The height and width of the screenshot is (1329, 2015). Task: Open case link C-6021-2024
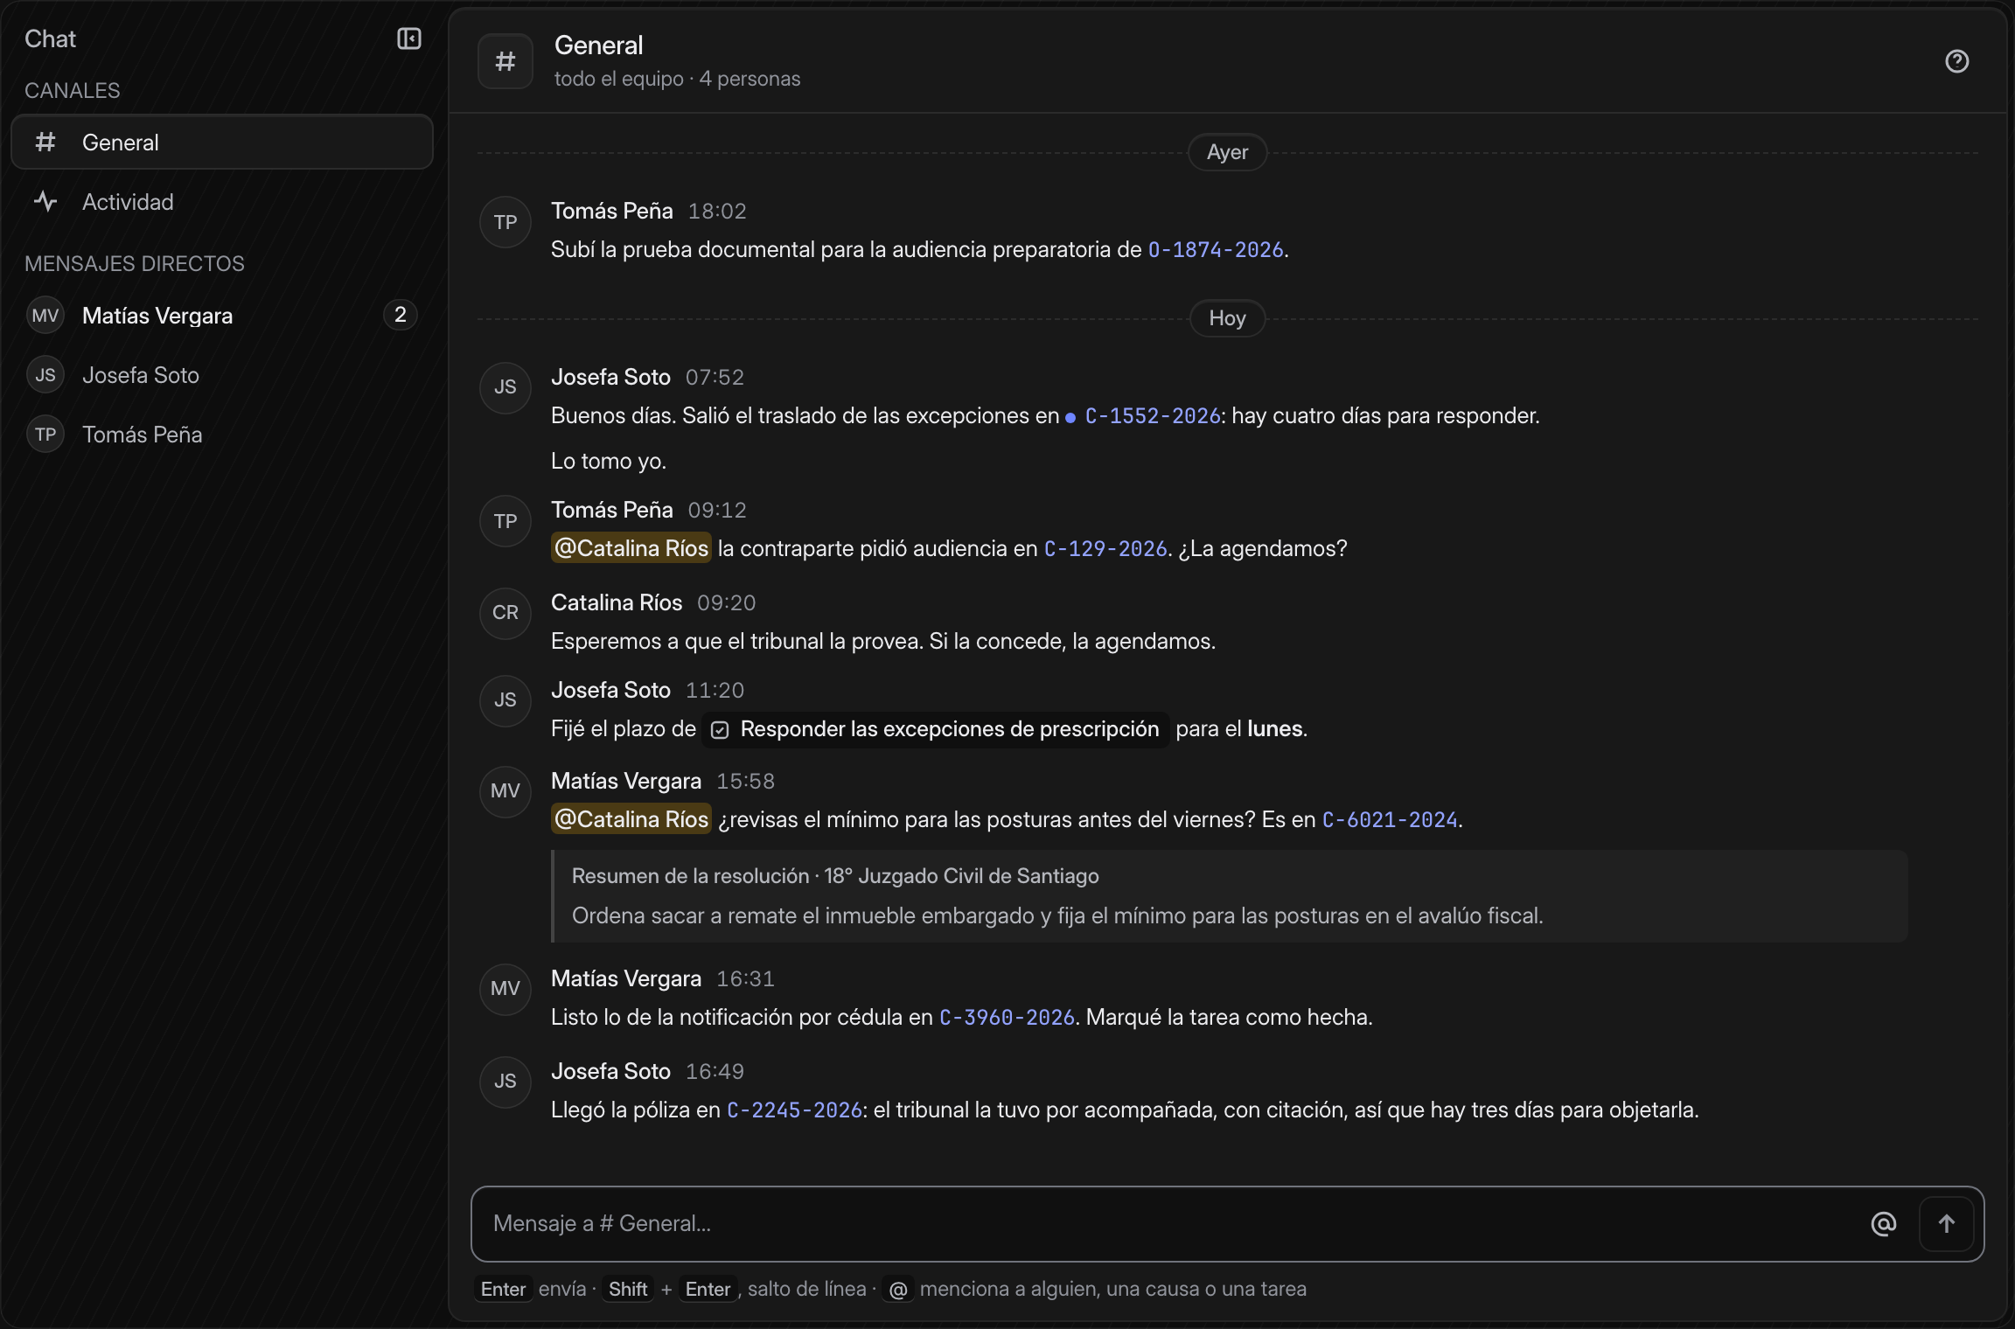(x=1390, y=820)
